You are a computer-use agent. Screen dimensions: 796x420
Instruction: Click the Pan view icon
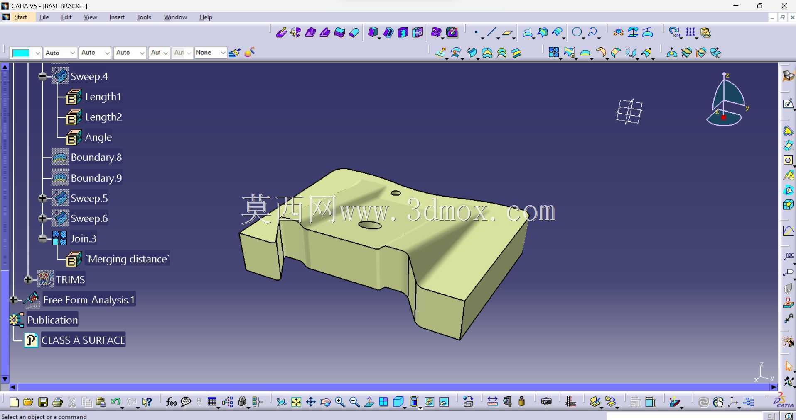tap(311, 402)
